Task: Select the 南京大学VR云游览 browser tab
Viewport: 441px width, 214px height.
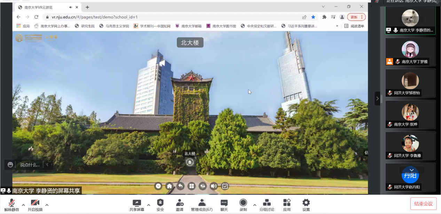Action: pos(45,7)
